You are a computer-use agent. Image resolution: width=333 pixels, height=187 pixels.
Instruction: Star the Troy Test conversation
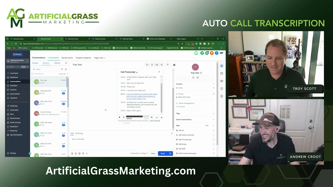(152, 65)
